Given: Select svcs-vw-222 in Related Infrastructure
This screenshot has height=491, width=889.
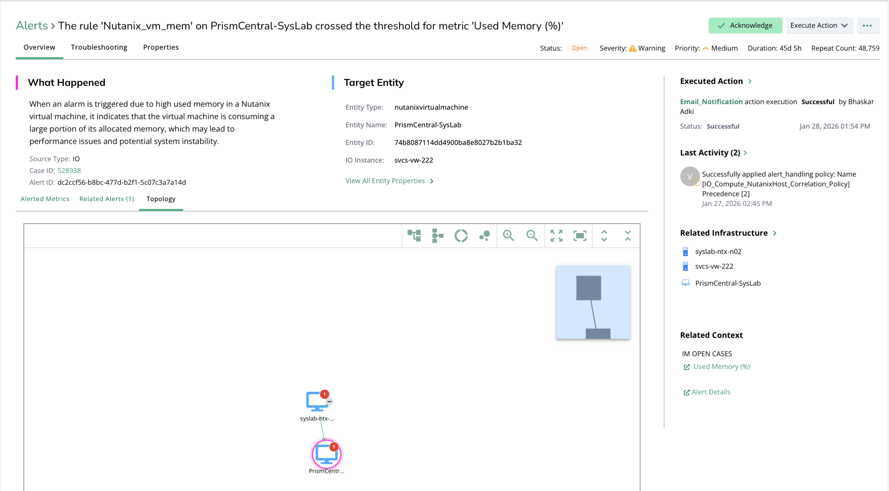Looking at the screenshot, I should tap(714, 266).
